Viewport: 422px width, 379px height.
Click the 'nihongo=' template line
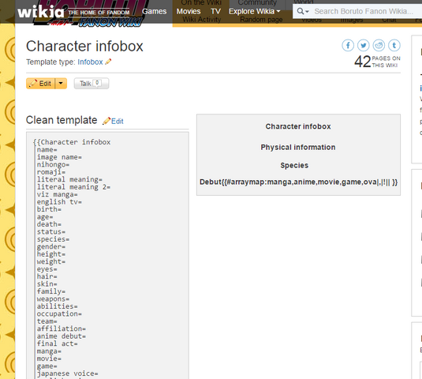coord(53,164)
